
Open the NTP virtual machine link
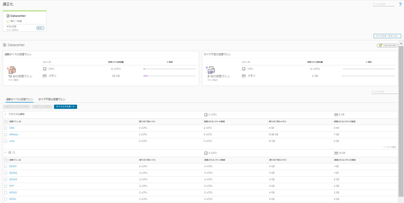(x=11, y=186)
